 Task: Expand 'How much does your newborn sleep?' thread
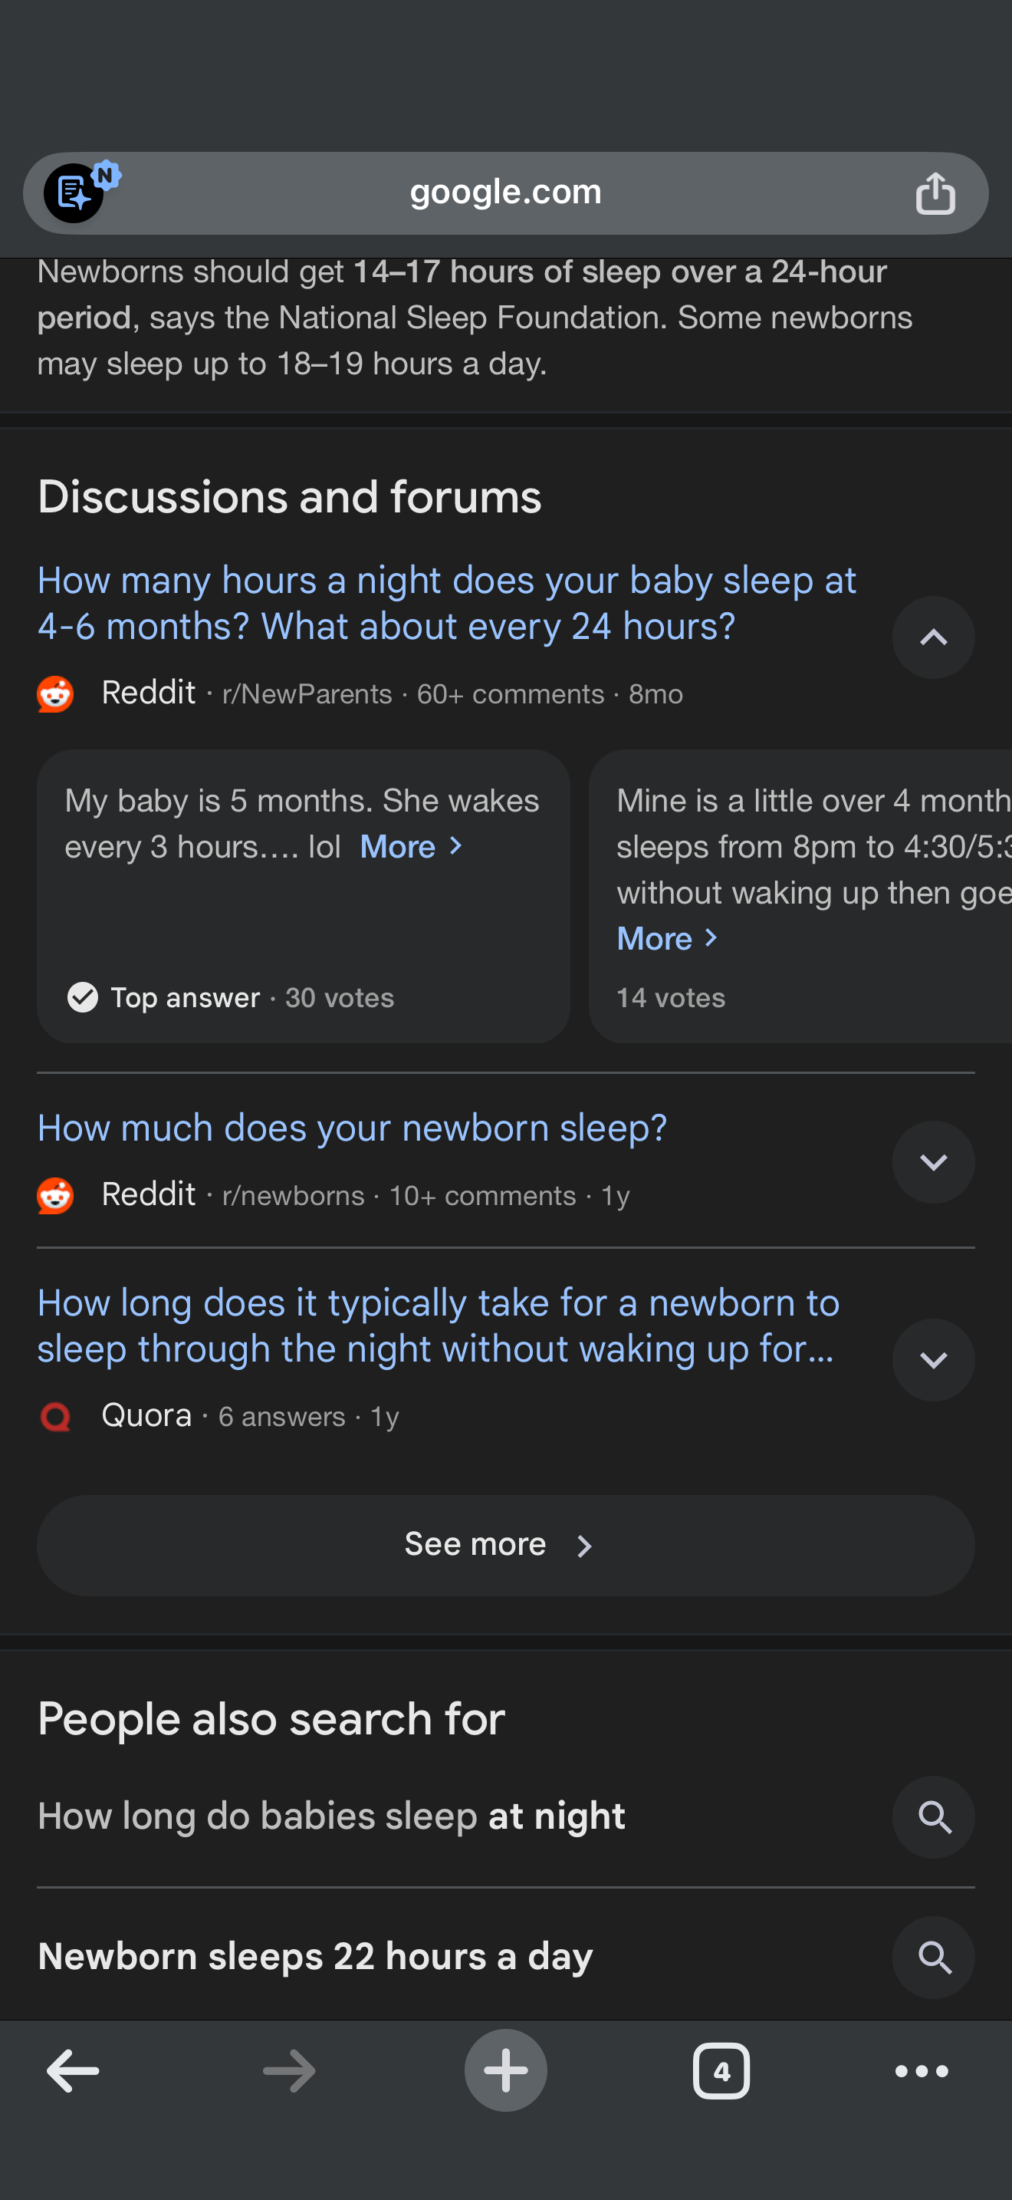[x=932, y=1161]
